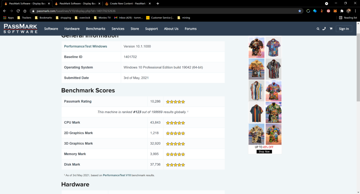This screenshot has height=194, width=360.
Task: Reload the page with the refresh icon
Action: (x=18, y=11)
